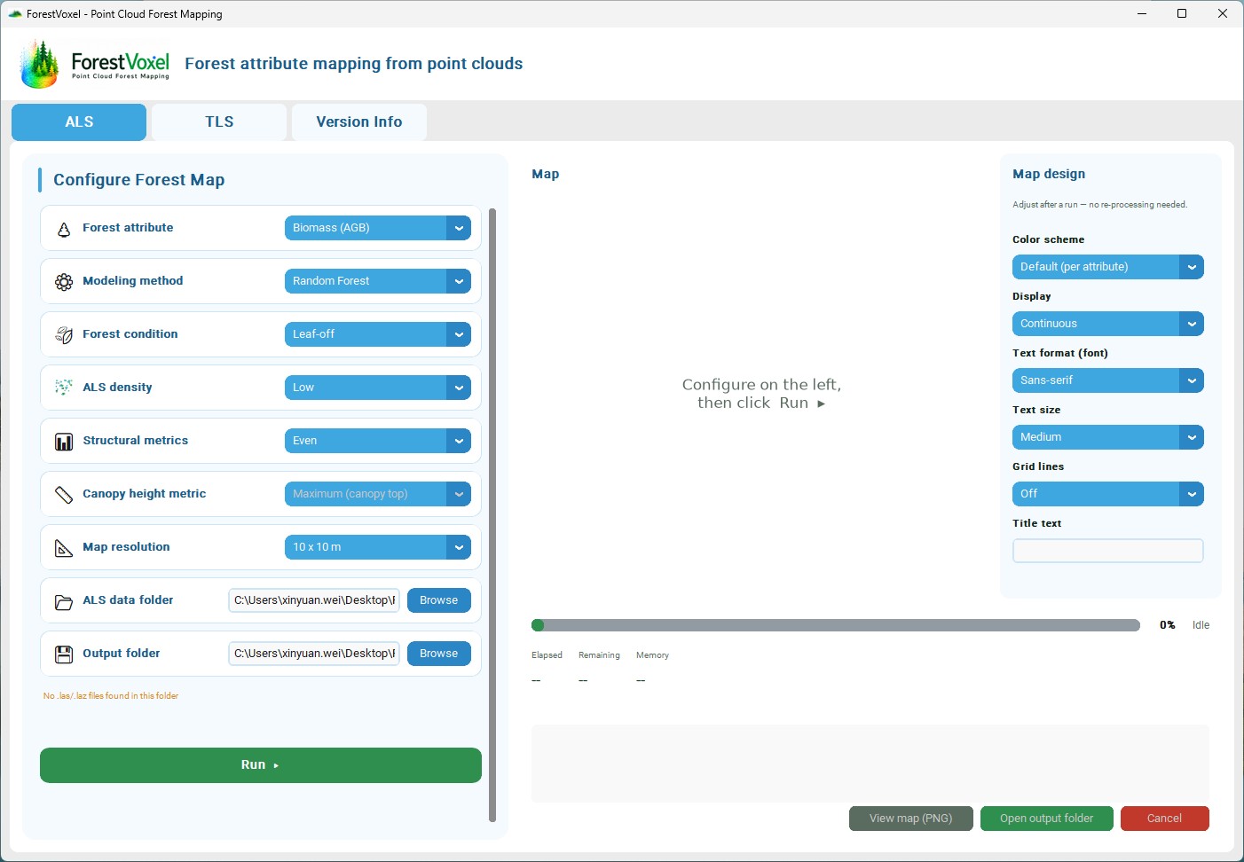This screenshot has width=1244, height=862.
Task: Click the '0%' progress percentage text
Action: [x=1168, y=625]
